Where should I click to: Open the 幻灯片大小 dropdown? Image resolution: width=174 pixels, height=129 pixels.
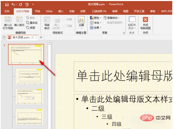coord(132,23)
